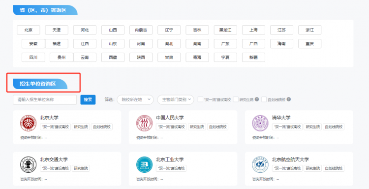
Task: Click 自划线院校 tag on 北京航空航天大学 card
Action: tap(334, 168)
